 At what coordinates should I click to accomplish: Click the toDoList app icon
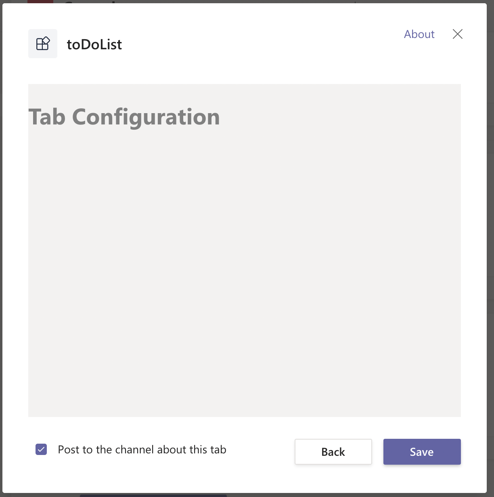tap(43, 44)
